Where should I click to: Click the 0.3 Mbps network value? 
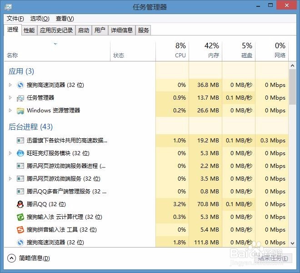(x=273, y=141)
